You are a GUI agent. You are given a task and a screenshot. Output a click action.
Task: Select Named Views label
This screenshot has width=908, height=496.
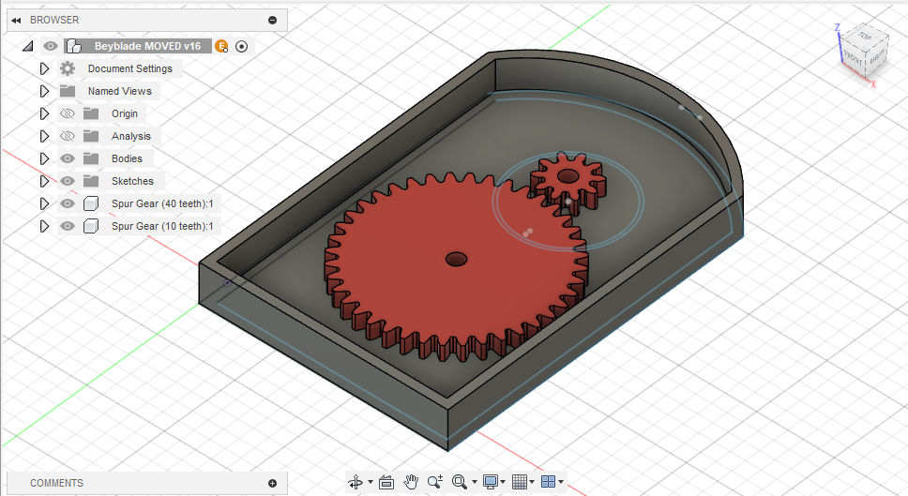coord(120,92)
